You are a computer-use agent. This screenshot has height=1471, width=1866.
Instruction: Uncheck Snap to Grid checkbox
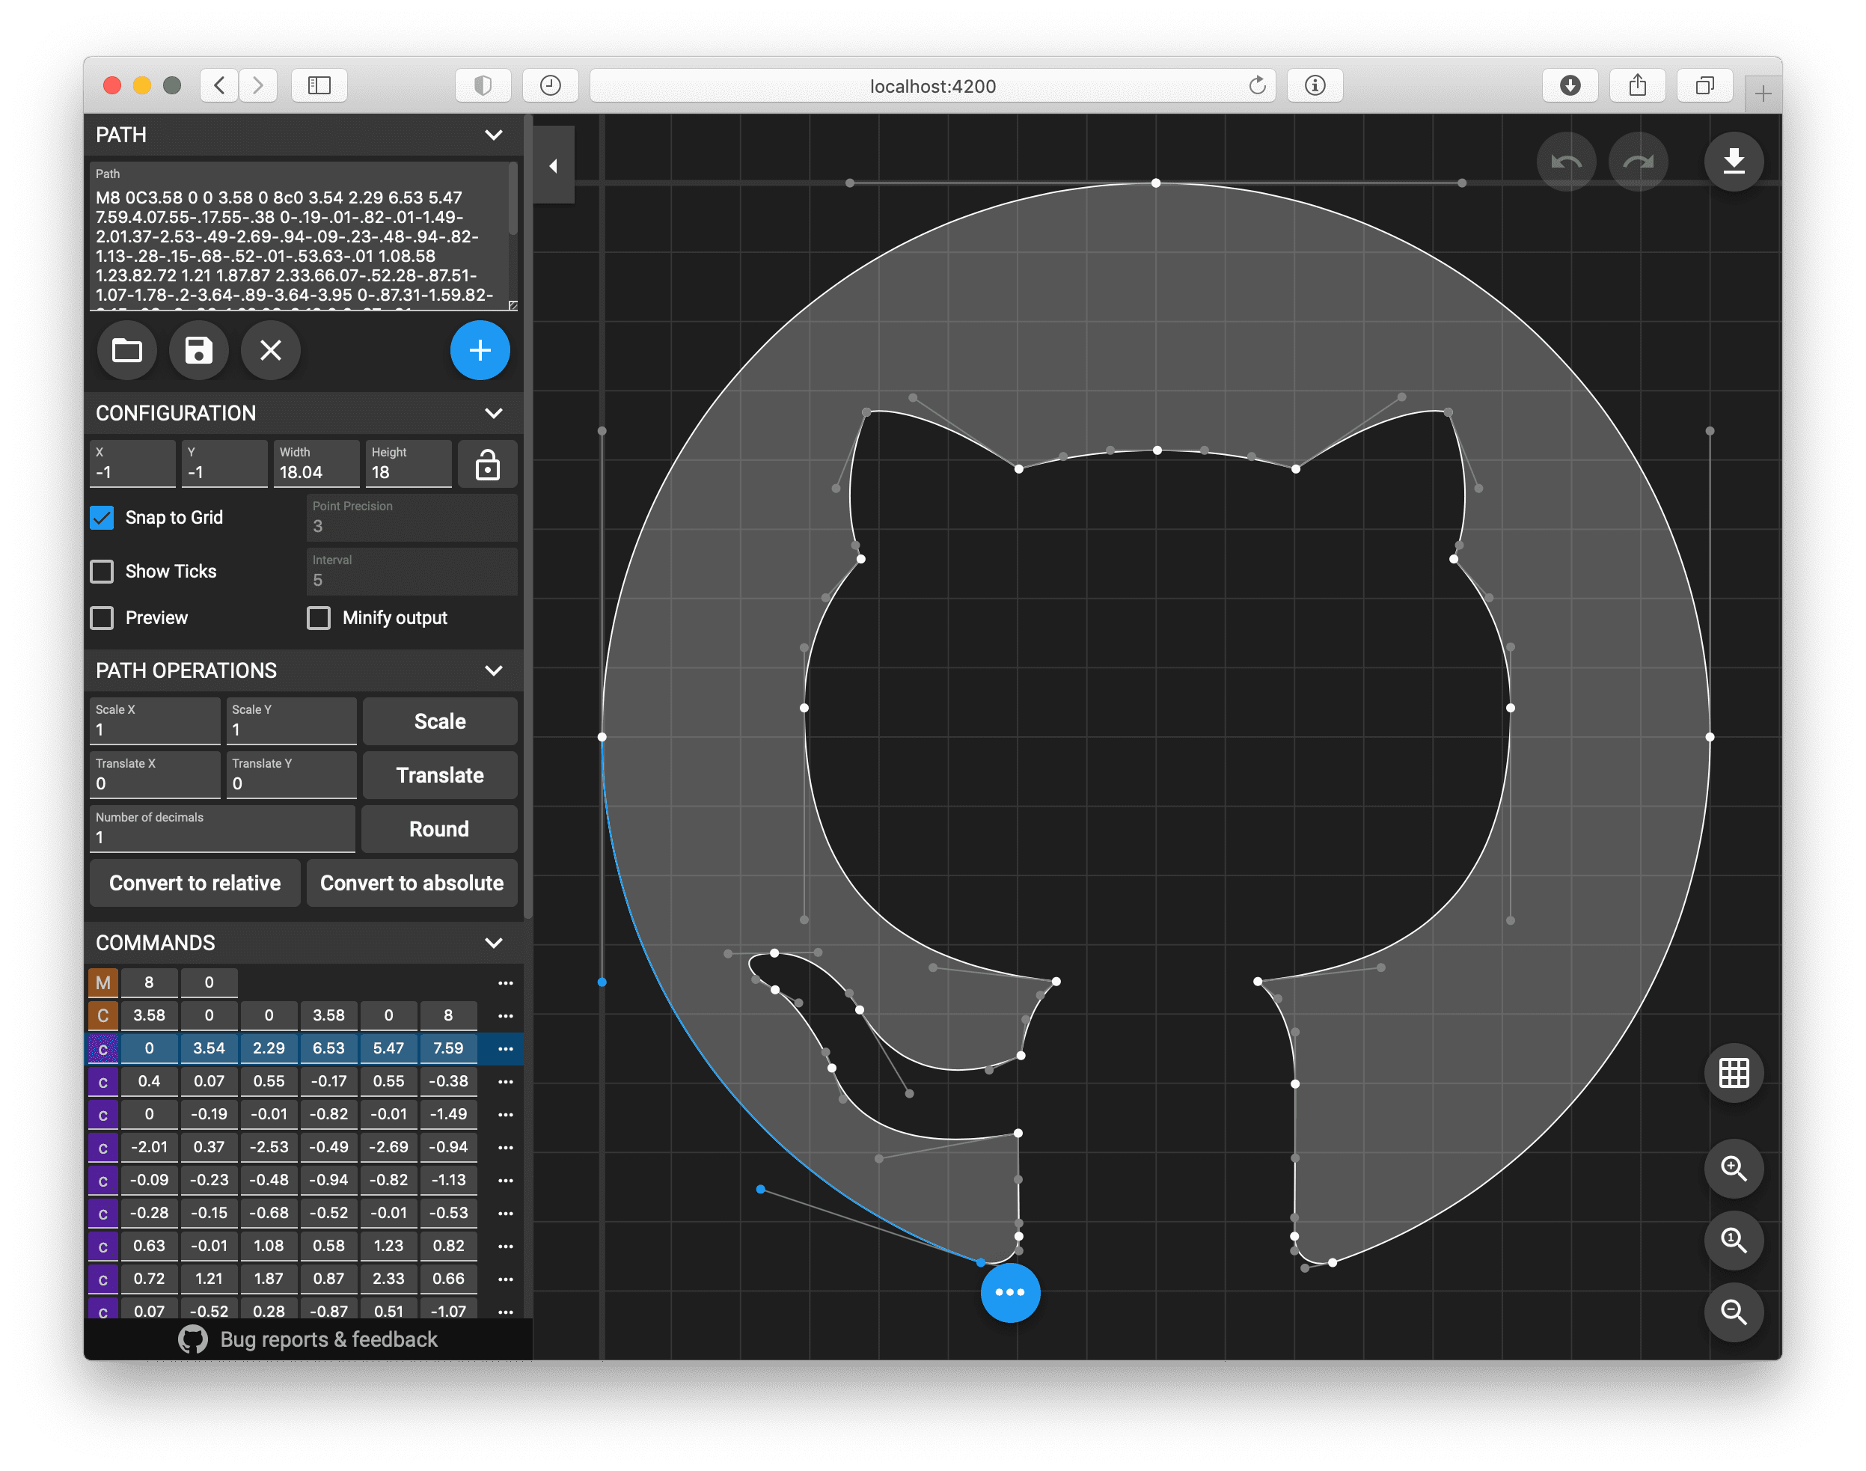(103, 518)
